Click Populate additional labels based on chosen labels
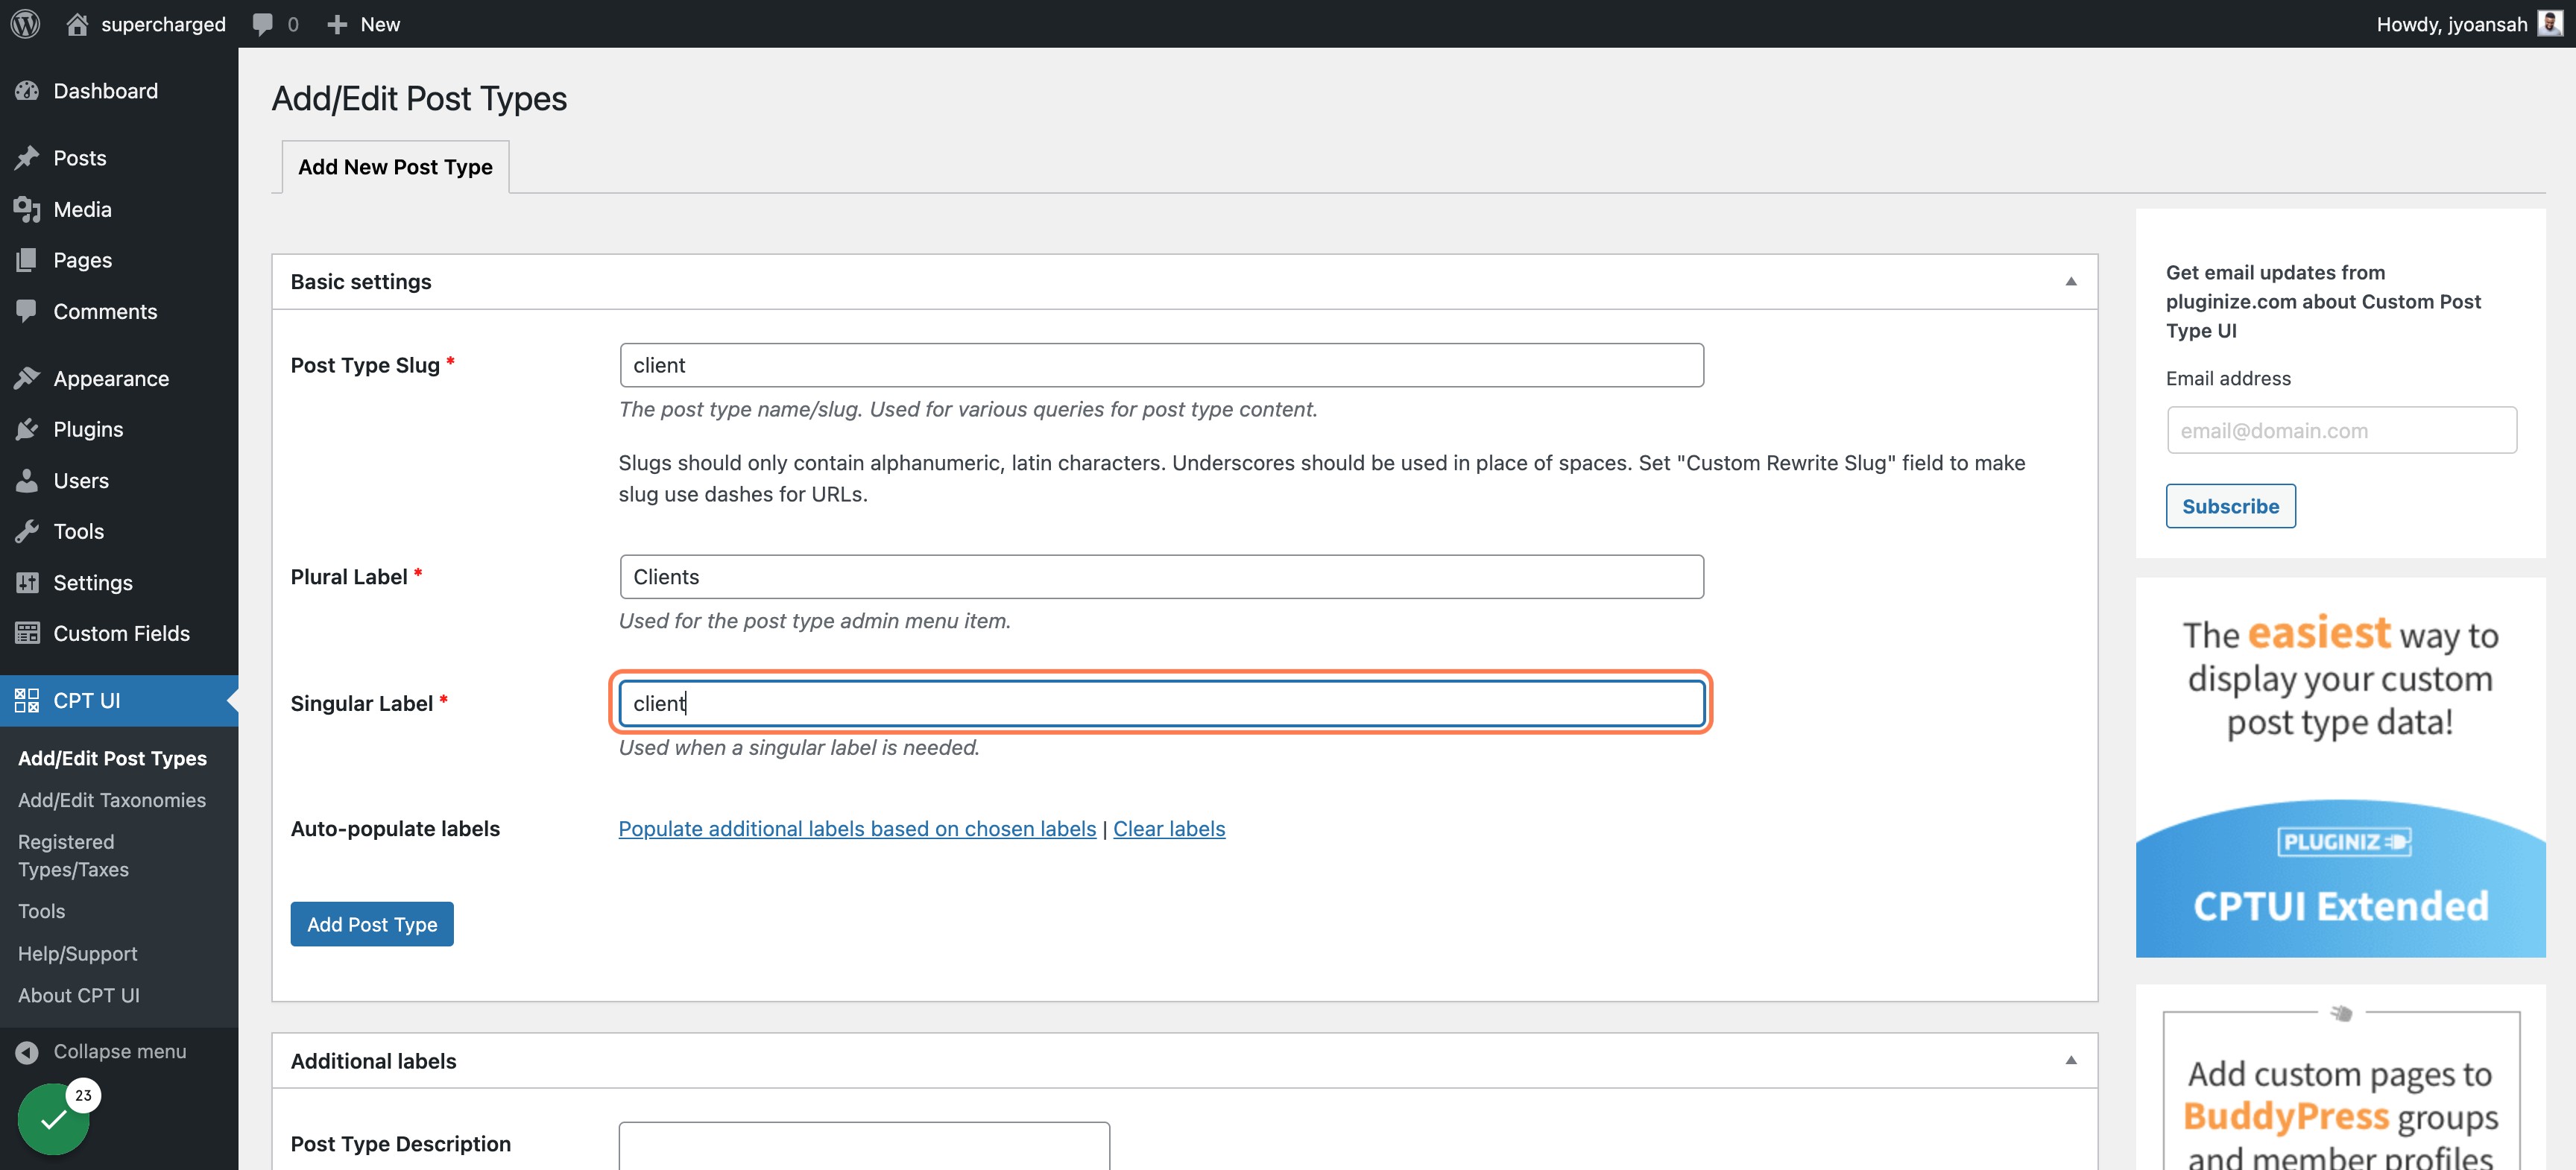This screenshot has width=2576, height=1170. [857, 829]
